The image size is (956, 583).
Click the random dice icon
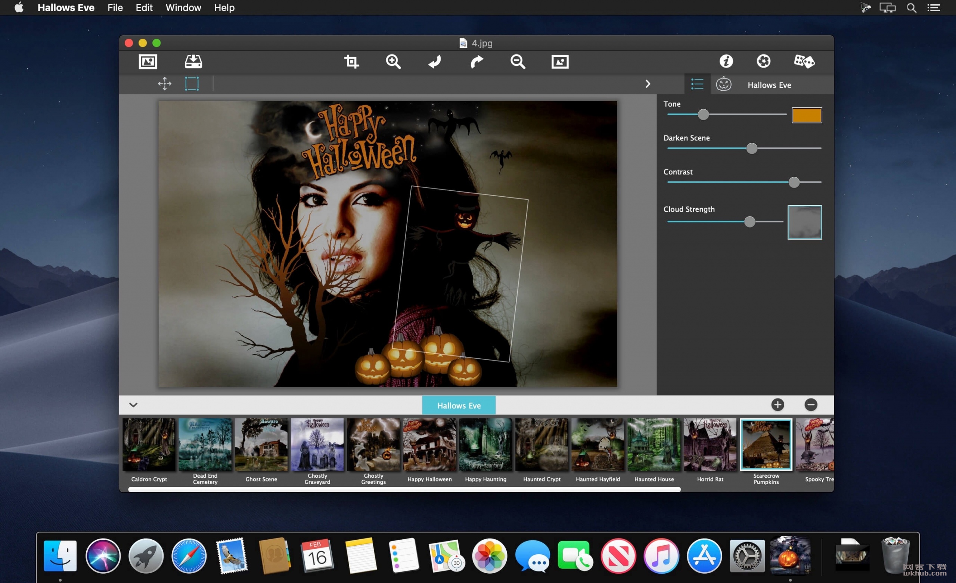tap(804, 61)
